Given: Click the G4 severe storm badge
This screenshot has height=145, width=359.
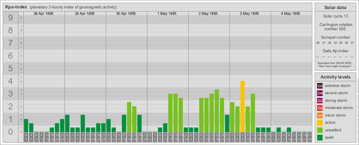Looking at the screenshot, I should point(320,93).
